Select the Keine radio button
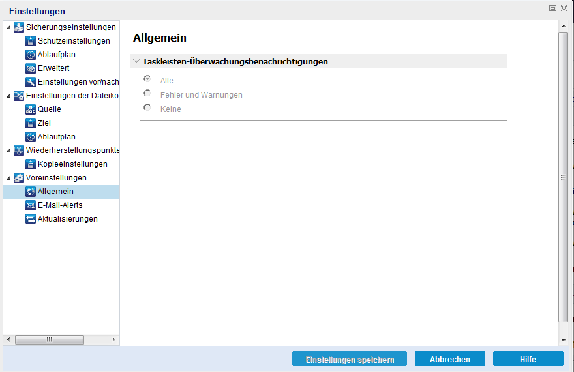 coord(147,107)
